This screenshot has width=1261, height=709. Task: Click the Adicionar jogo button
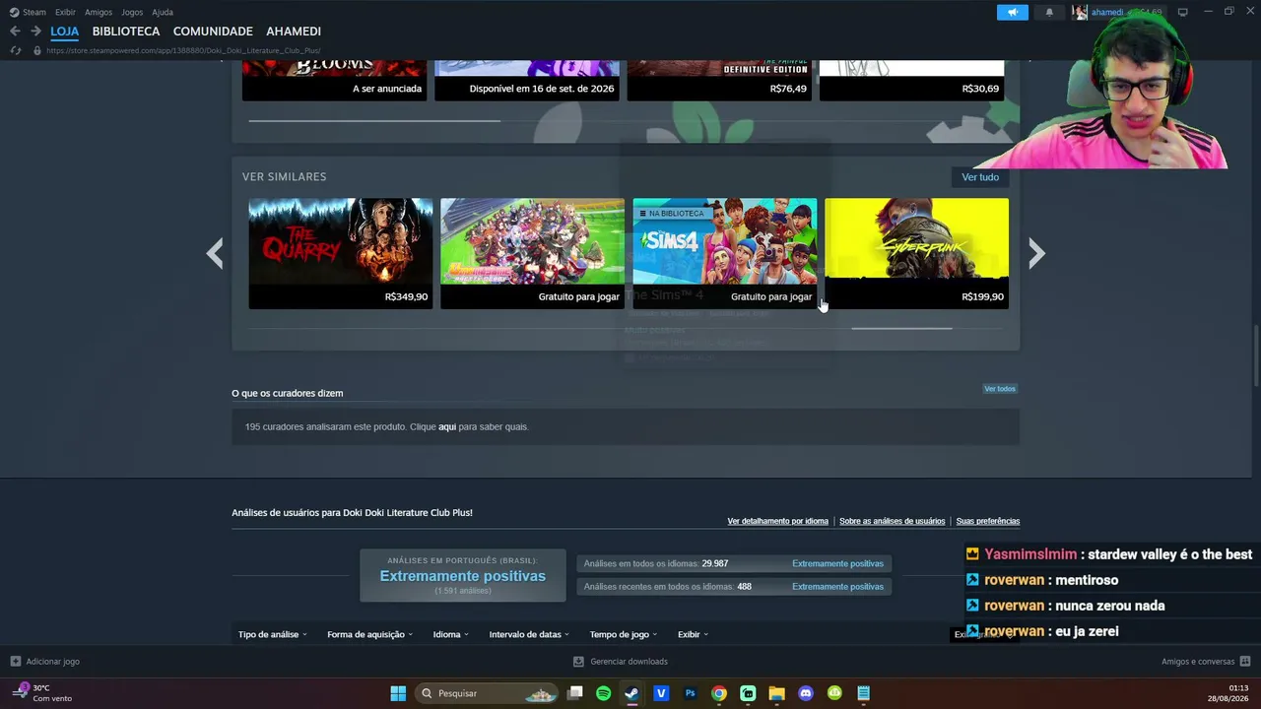click(x=45, y=662)
